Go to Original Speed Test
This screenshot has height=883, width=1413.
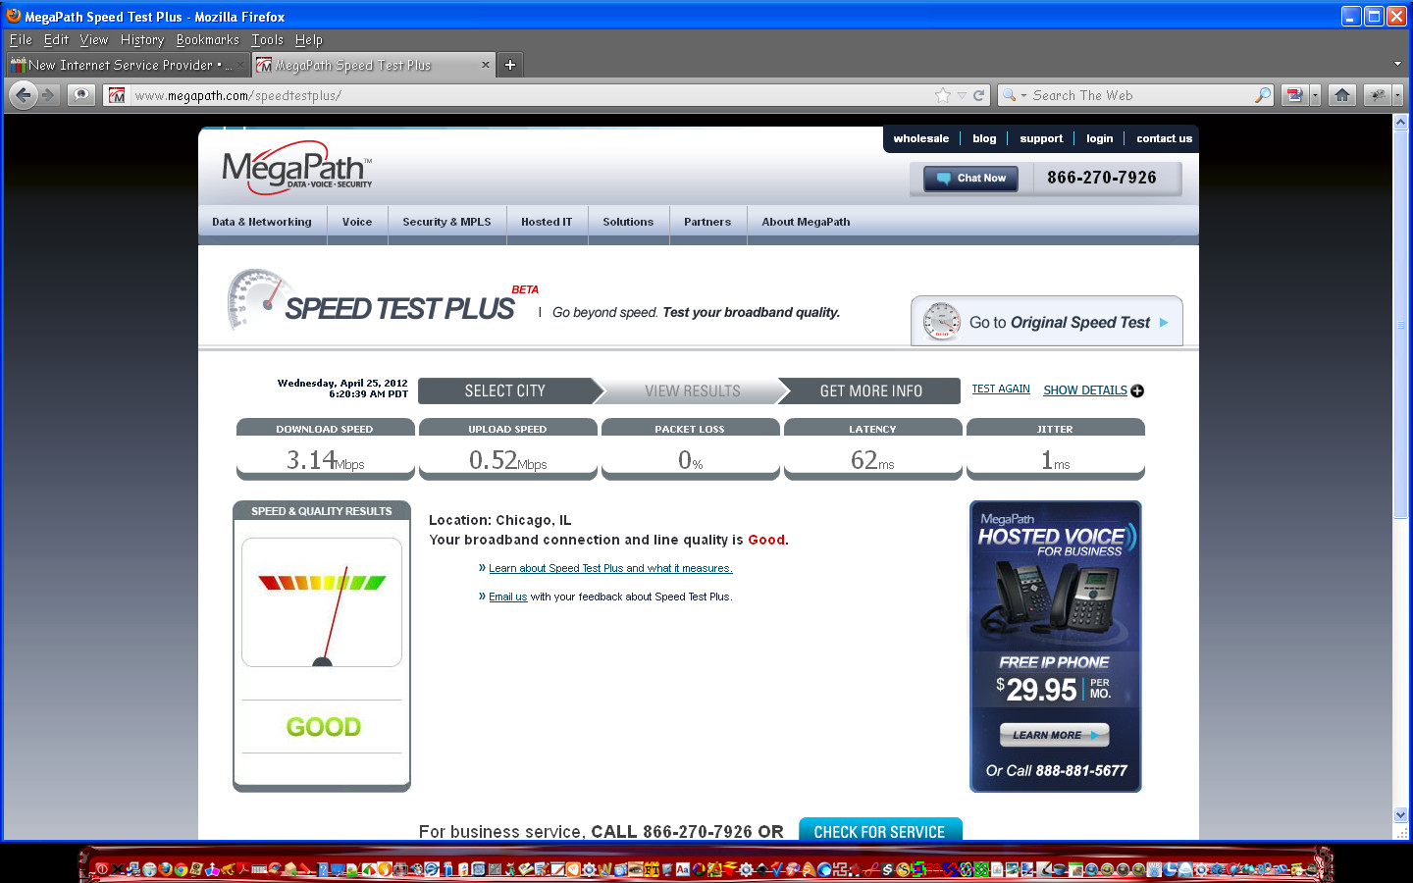(x=1046, y=322)
